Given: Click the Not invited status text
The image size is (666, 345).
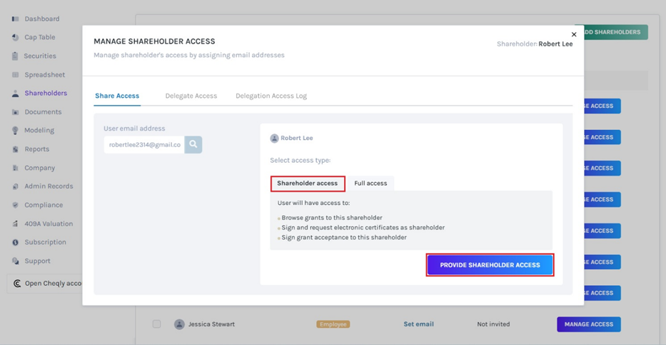Looking at the screenshot, I should click(x=493, y=324).
